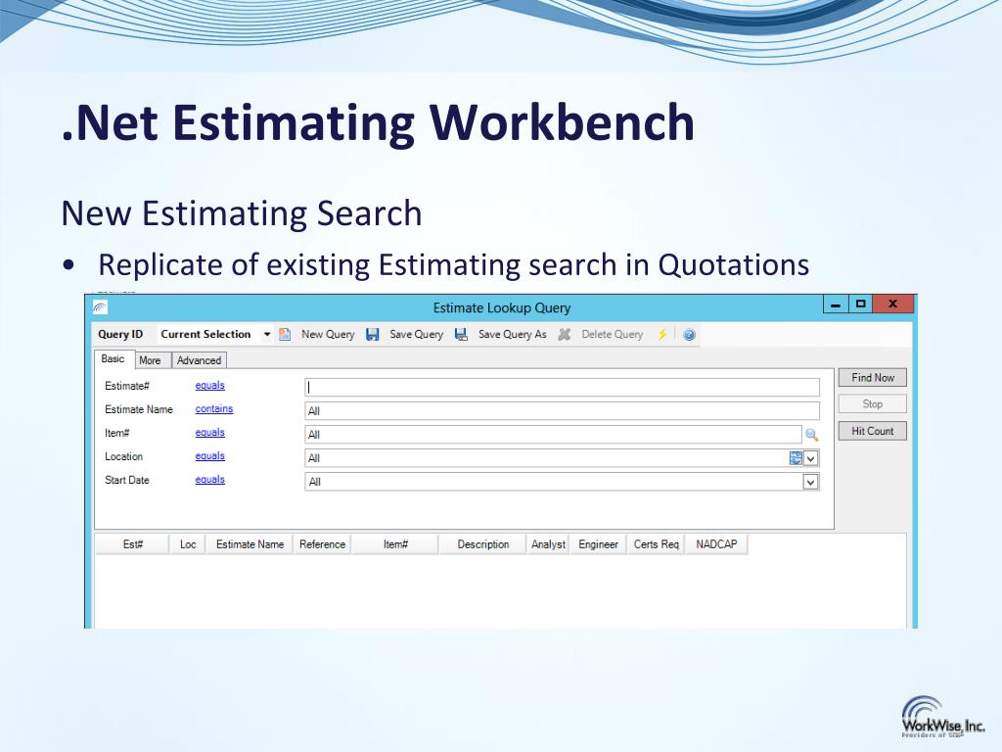Click the Estimate Name column header
1002x752 pixels.
250,544
